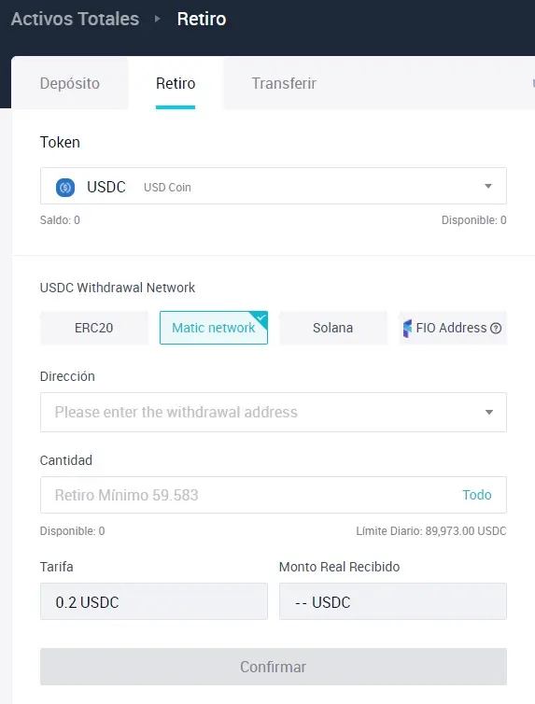This screenshot has width=535, height=704.
Task: Go to Activos Totales breadcrumb link
Action: (x=75, y=19)
